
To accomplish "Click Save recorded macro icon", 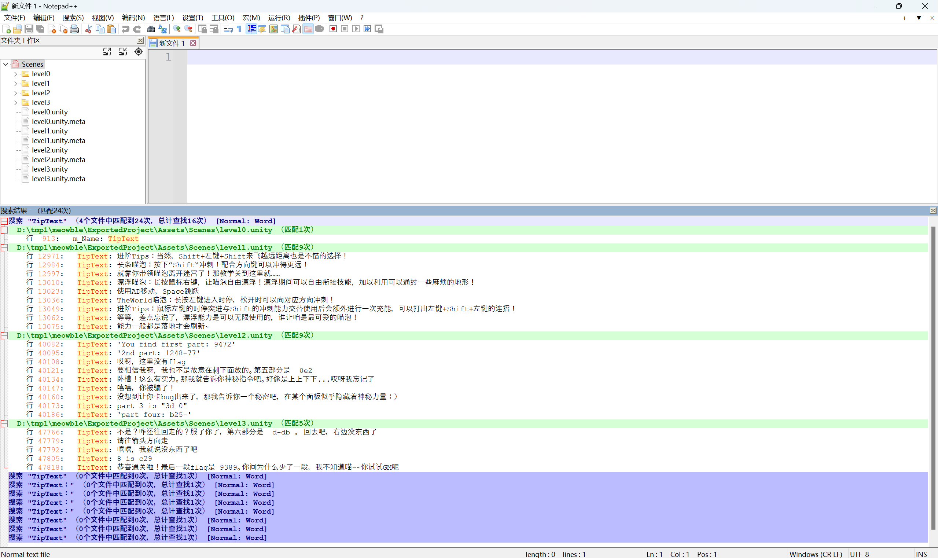I will coord(379,29).
